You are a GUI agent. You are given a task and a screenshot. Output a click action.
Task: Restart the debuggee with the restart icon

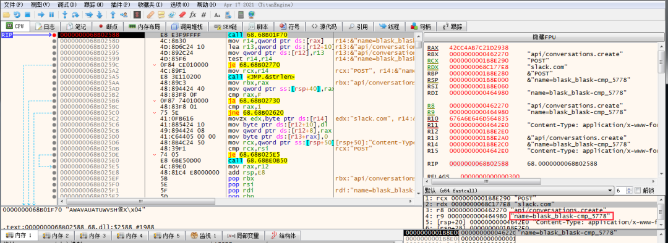coord(17,15)
